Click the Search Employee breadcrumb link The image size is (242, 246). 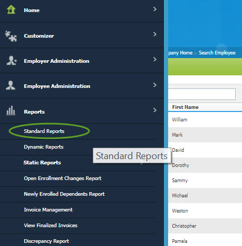point(217,53)
